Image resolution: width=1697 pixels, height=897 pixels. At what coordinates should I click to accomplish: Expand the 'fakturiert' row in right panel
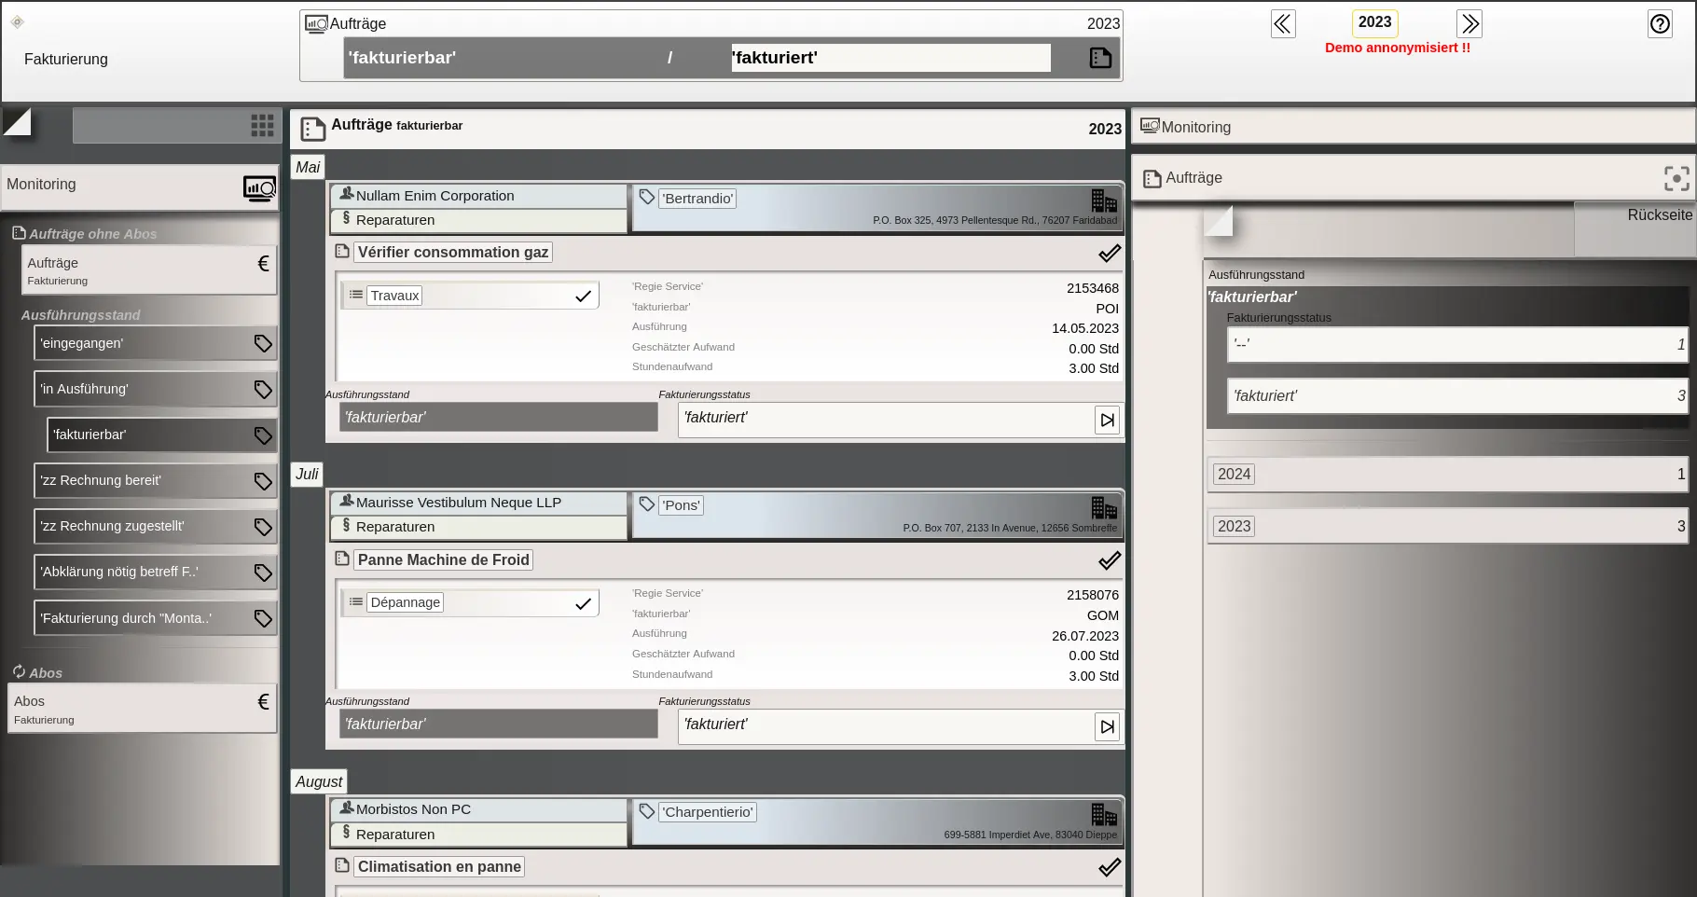[1458, 396]
